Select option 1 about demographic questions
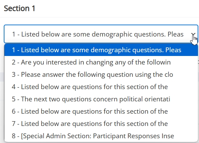 pyautogui.click(x=101, y=50)
